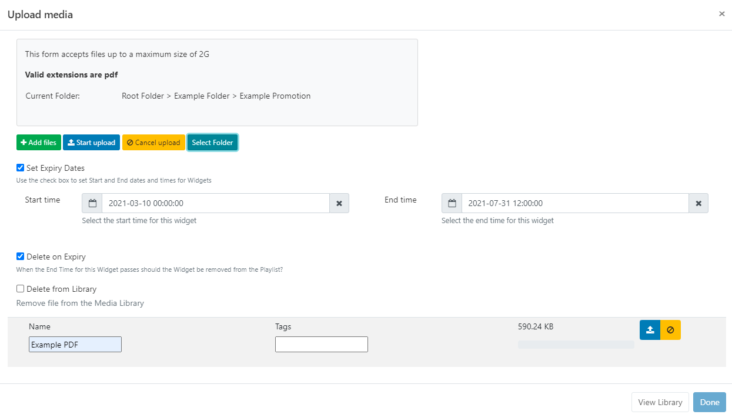
Task: Disable the Delete on Expiry checkbox
Action: pos(21,257)
